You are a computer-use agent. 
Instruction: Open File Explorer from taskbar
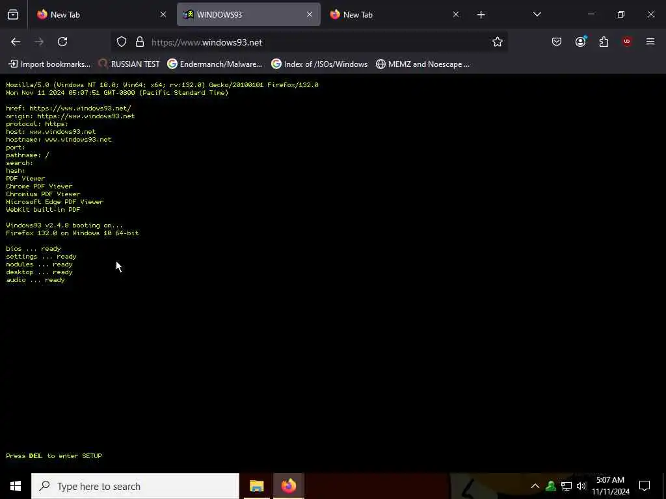(256, 486)
